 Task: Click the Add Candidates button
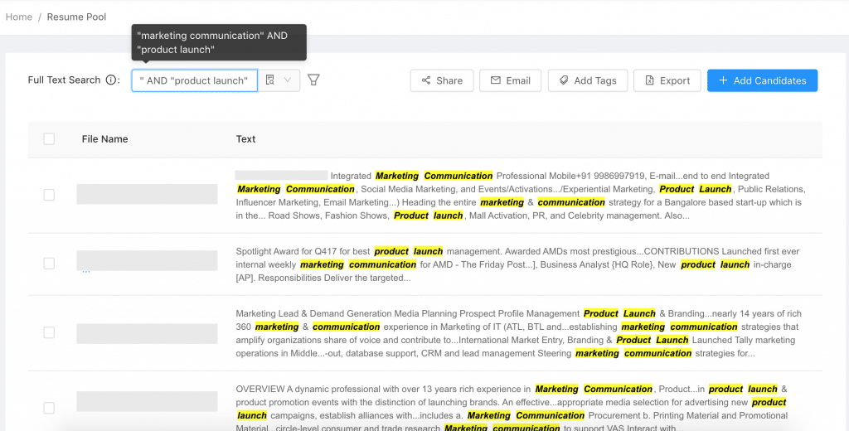pos(763,80)
